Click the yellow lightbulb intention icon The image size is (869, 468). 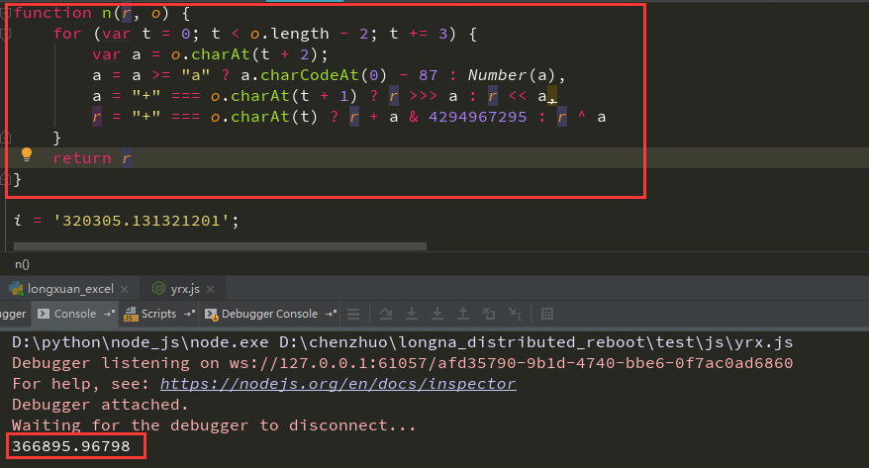27,155
